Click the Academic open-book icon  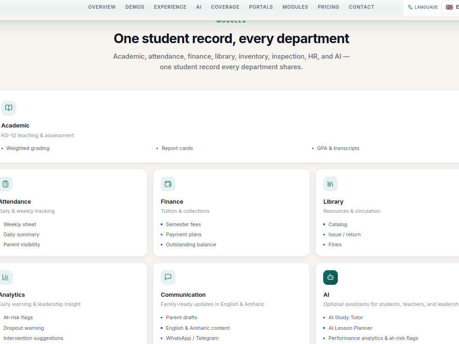(x=9, y=108)
